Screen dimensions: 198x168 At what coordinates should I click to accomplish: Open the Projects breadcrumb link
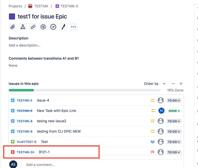[x=15, y=6]
